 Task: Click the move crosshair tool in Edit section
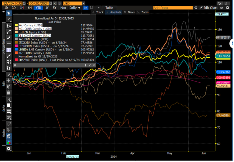tap(9, 80)
